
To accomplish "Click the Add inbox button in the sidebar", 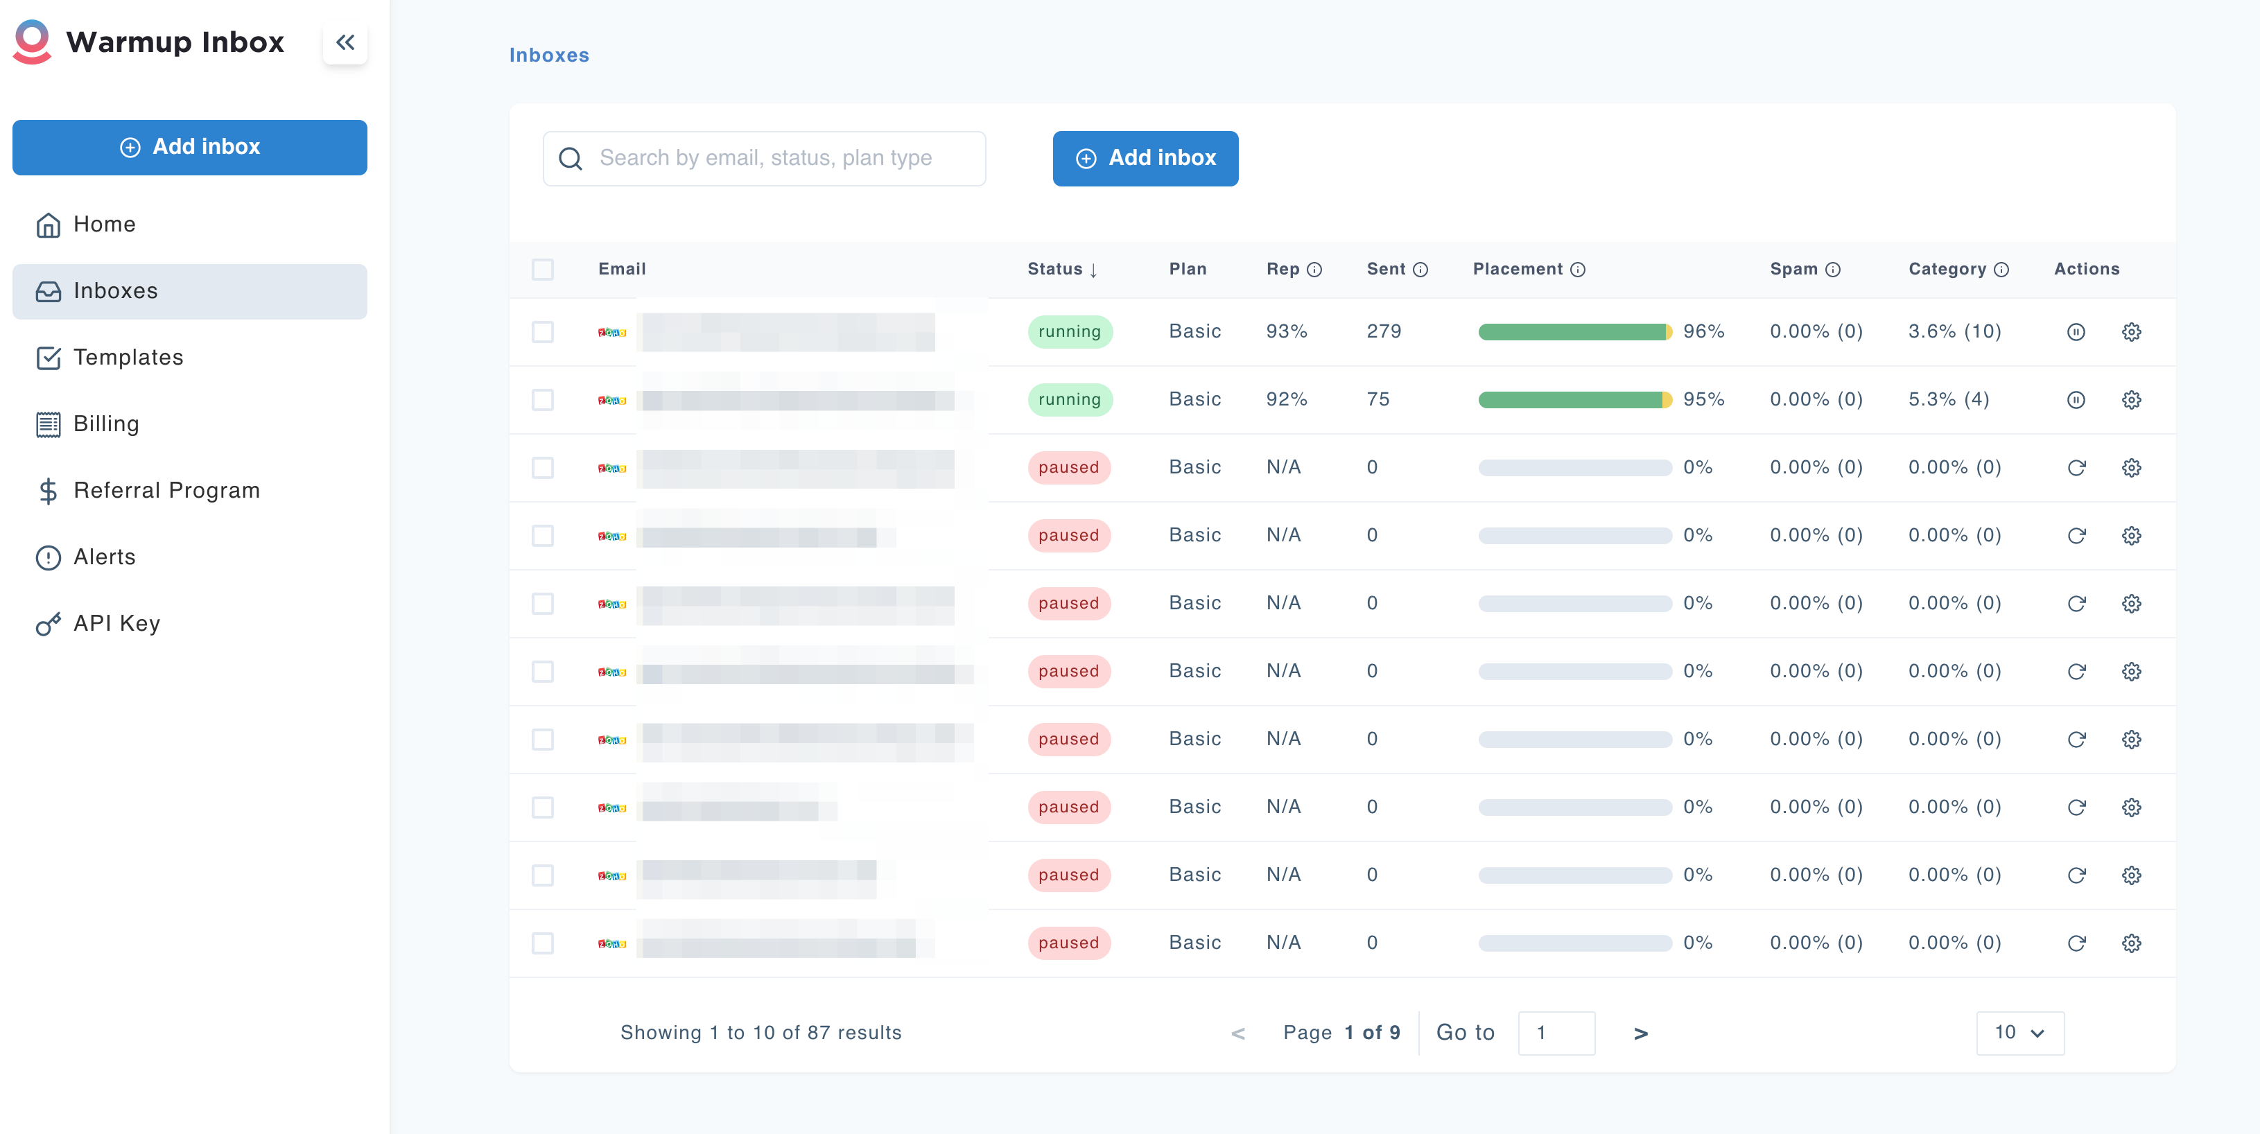I will tap(189, 148).
